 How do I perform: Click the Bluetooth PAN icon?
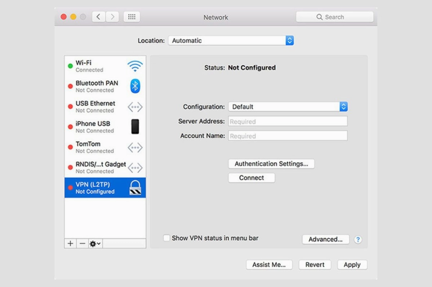click(134, 86)
